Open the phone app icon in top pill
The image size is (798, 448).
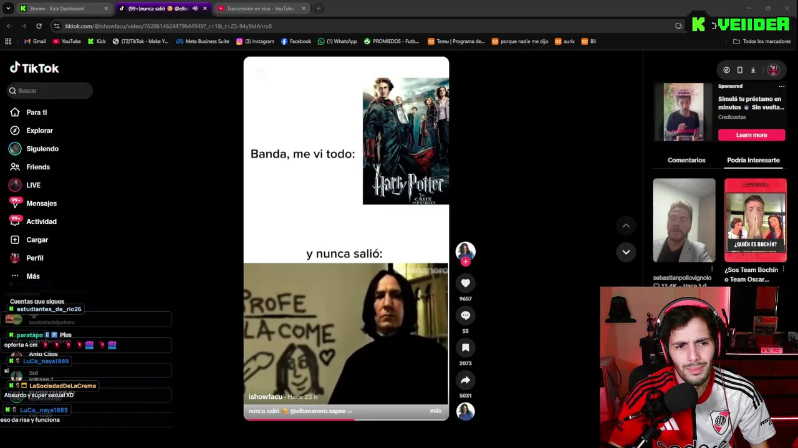coord(739,70)
